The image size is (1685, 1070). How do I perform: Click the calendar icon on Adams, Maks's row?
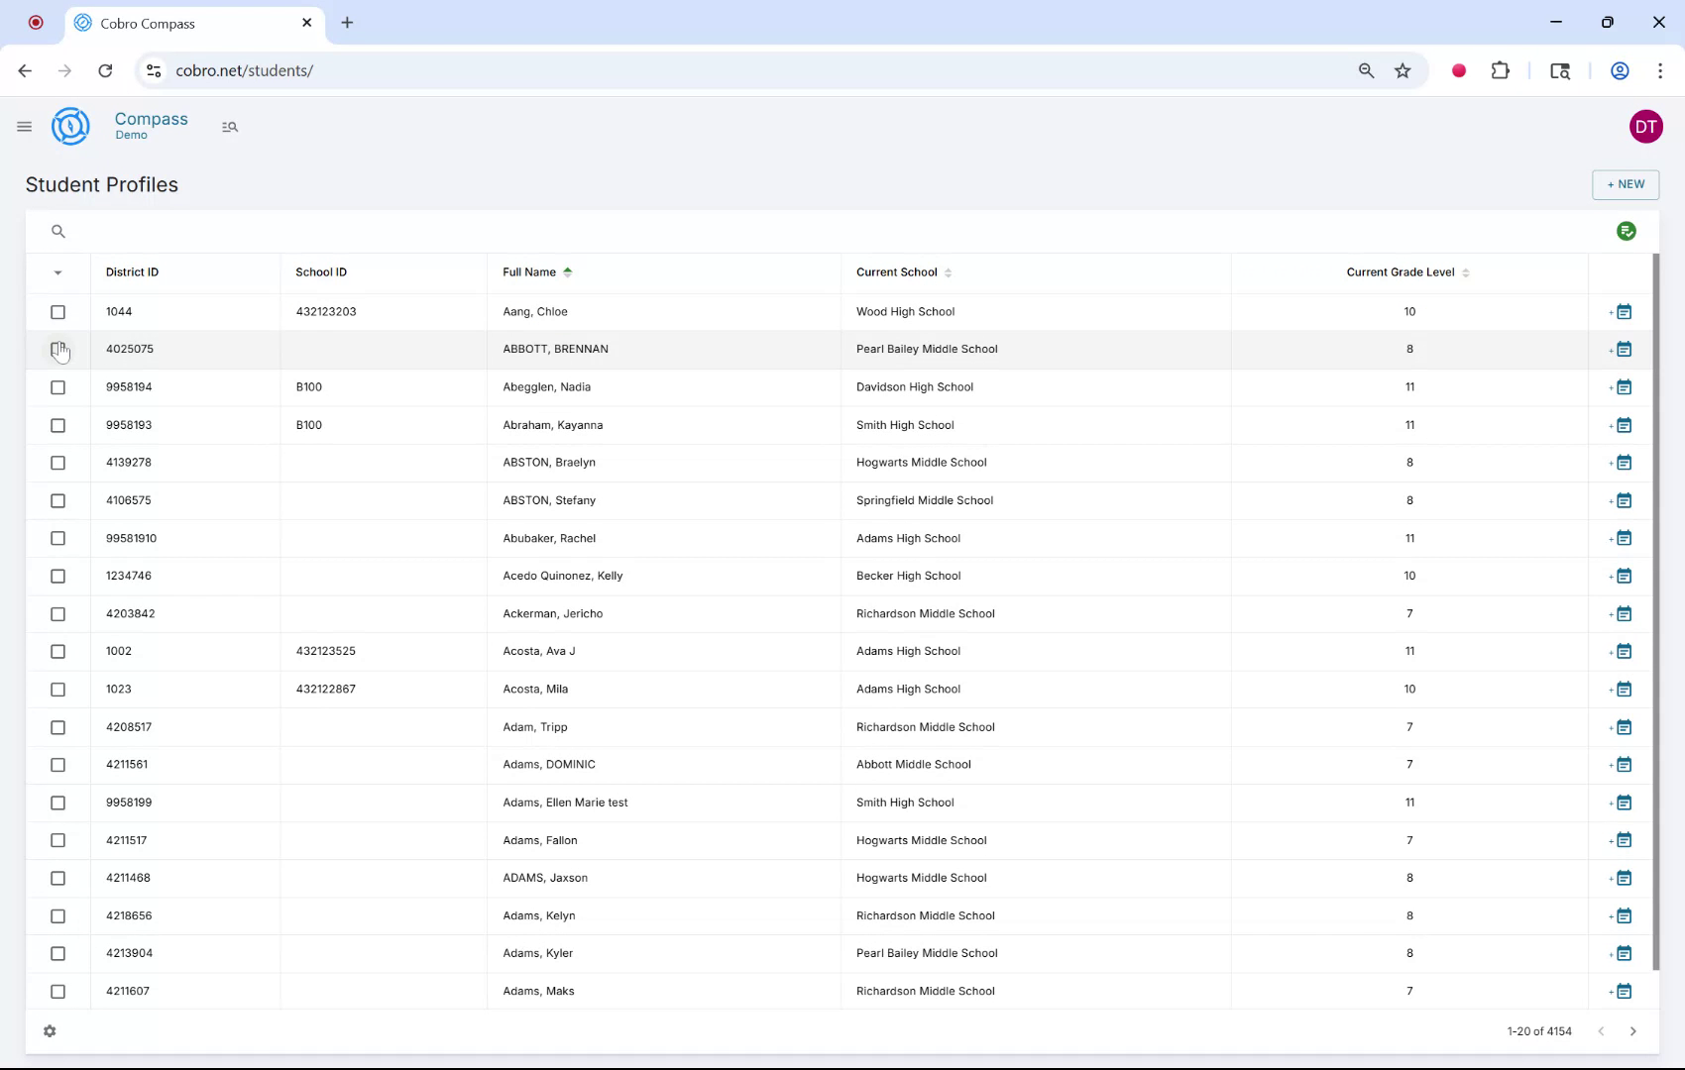(x=1623, y=991)
